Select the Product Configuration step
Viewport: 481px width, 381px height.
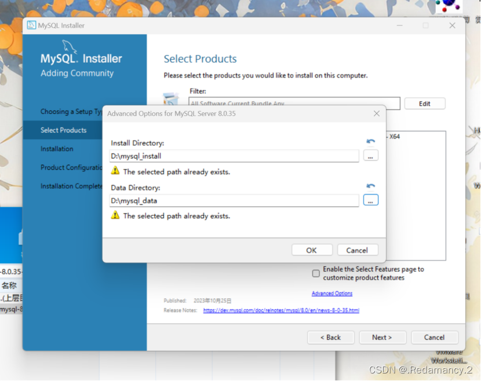(x=71, y=167)
